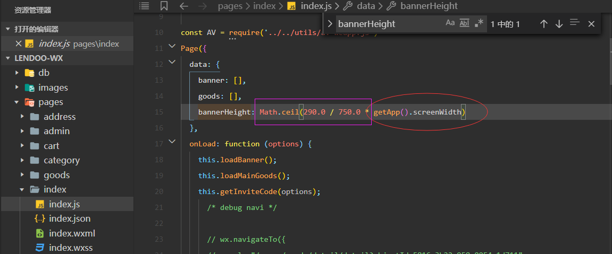
Task: Click the index folder breadcrumb segment
Action: point(264,6)
